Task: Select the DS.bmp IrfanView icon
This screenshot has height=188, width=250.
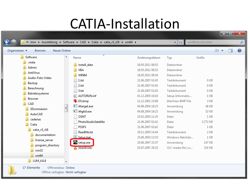Action: [75, 101]
